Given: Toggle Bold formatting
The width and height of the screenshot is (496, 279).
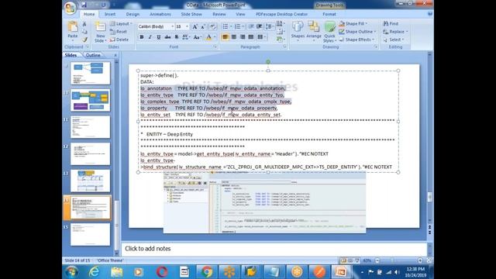Looking at the screenshot, I should (x=142, y=37).
